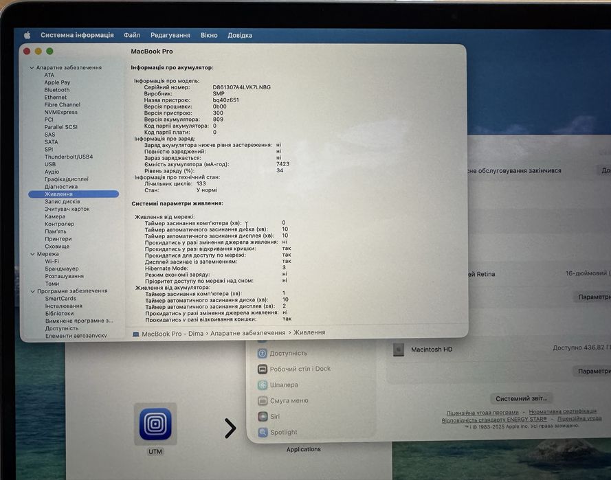Open the Системна інформація menu

77,35
